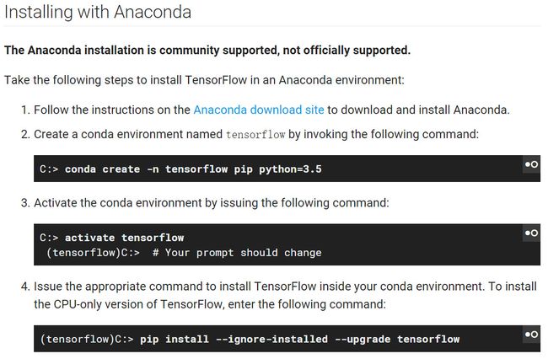Click the bold community supported notice
This screenshot has width=548, height=359.
207,51
